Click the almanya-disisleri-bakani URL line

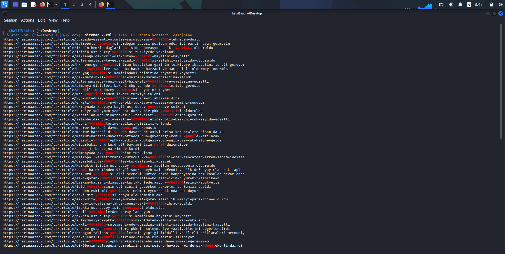click(102, 85)
